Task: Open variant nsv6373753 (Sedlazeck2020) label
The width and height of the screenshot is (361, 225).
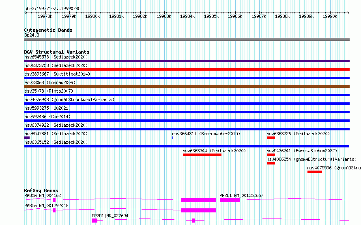Action: click(x=56, y=65)
